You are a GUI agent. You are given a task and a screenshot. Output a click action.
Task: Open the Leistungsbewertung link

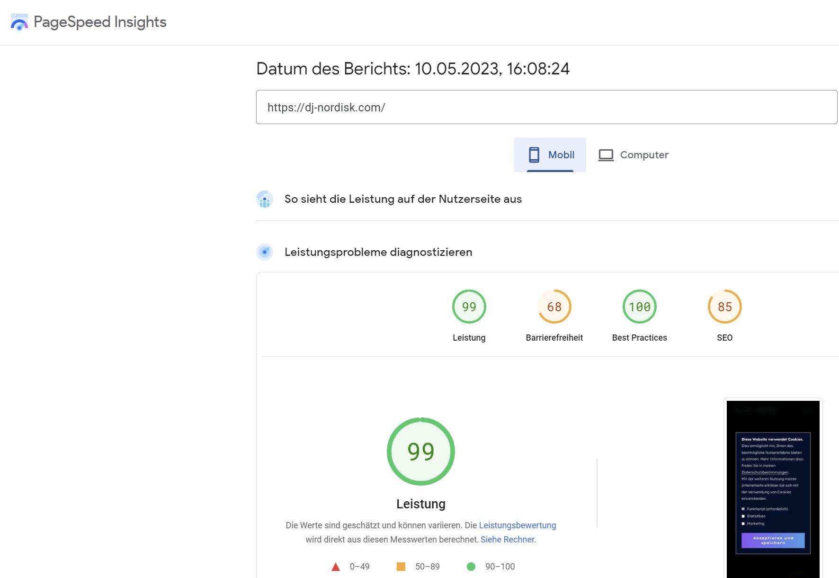(x=518, y=525)
